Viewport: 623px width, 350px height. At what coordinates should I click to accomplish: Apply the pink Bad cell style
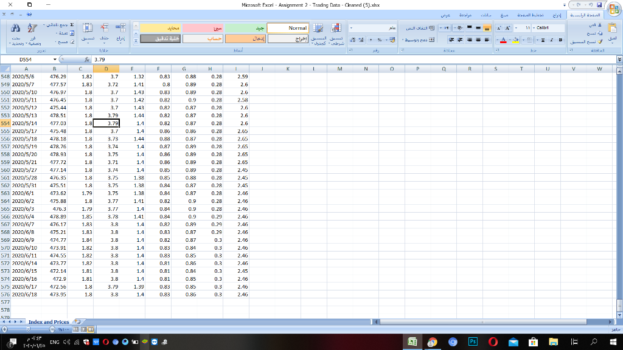203,28
